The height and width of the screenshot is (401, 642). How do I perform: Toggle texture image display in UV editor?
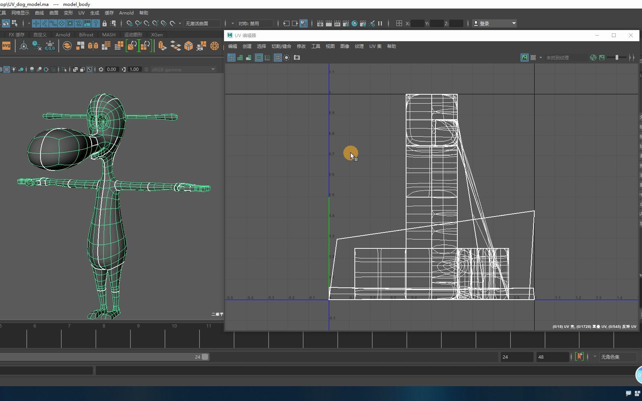click(524, 58)
